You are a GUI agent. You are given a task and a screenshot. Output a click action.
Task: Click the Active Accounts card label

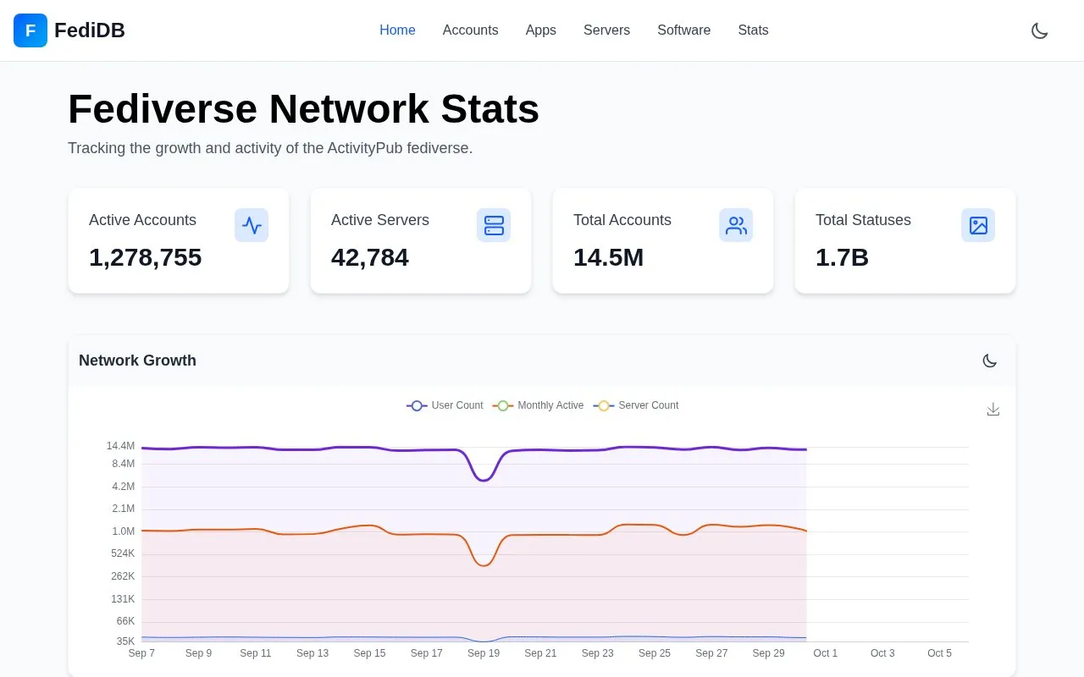click(x=142, y=220)
